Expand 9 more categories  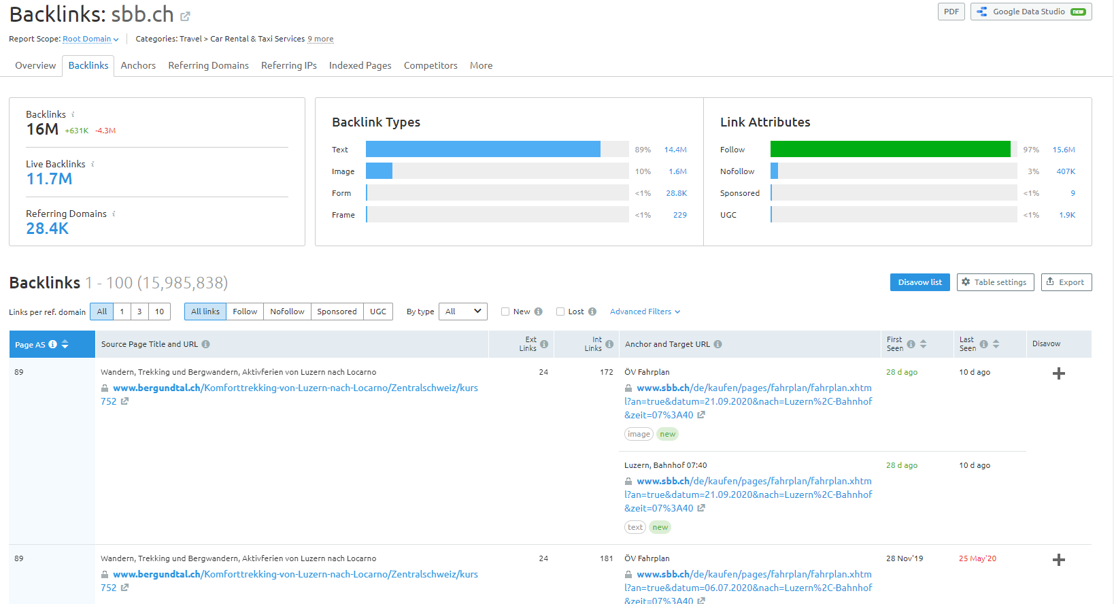click(320, 39)
